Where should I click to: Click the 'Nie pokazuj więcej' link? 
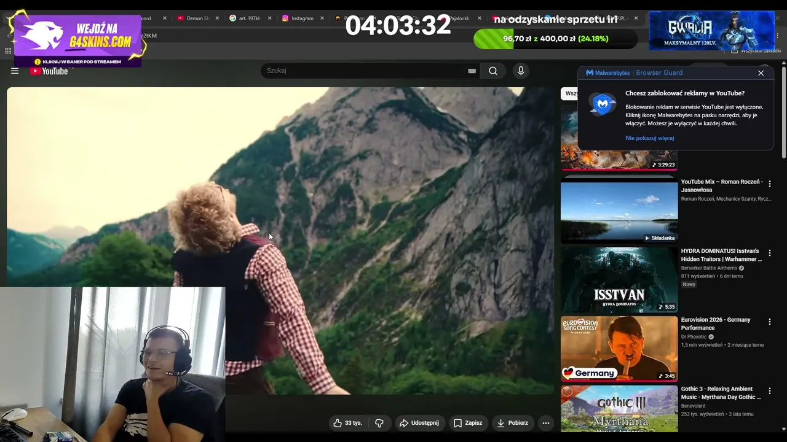(x=649, y=138)
